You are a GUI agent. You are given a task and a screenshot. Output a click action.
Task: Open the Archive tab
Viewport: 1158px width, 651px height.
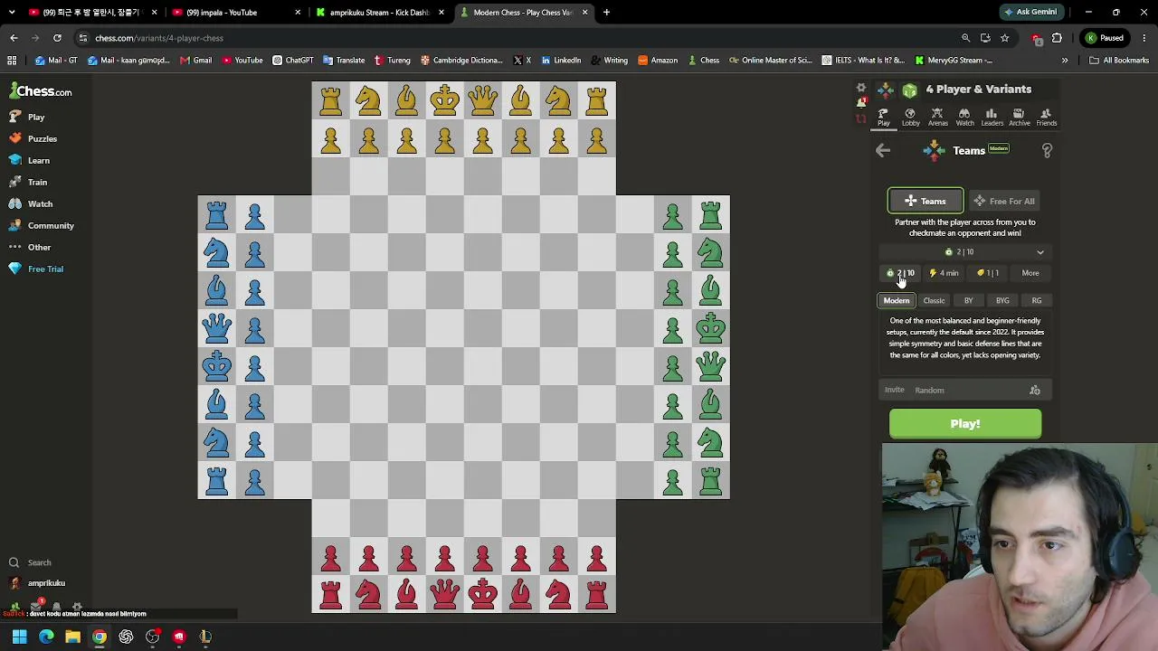(1019, 118)
